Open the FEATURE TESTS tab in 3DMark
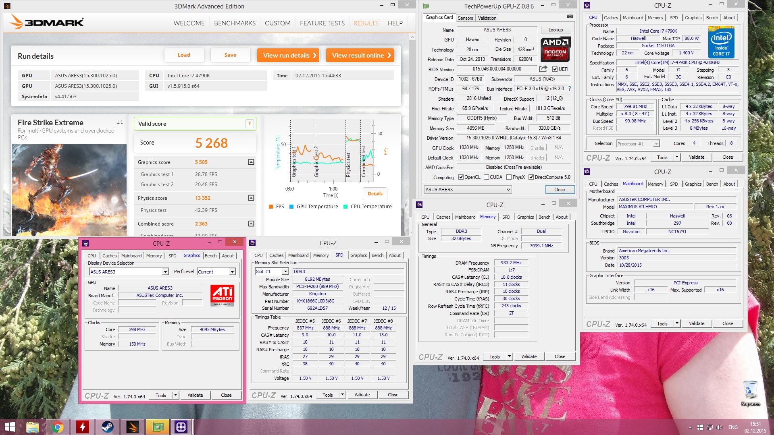Viewport: 774px width, 435px height. (322, 23)
